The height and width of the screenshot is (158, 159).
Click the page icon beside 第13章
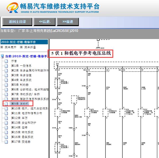point(6,123)
